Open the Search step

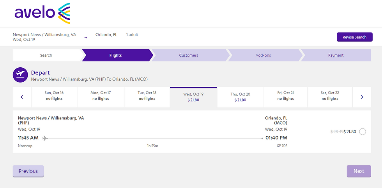[x=46, y=55]
